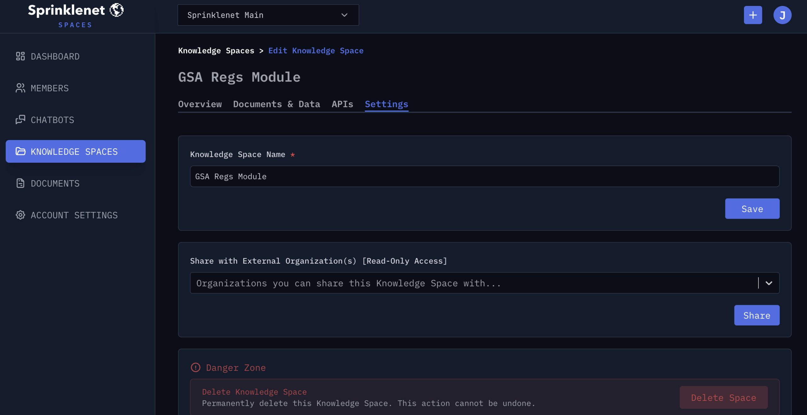The width and height of the screenshot is (807, 415).
Task: Click the Documents file icon
Action: [x=20, y=183]
